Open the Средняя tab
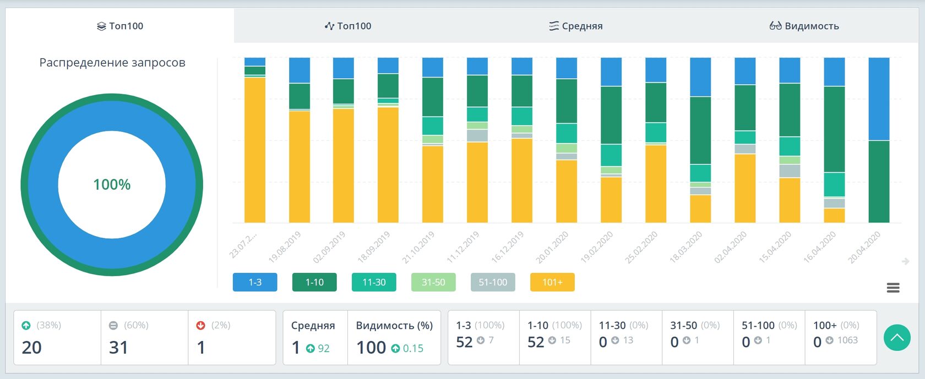This screenshot has height=379, width=925. coord(576,26)
